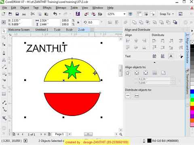
Task: Expand the undo history dropdown arrow
Action: pyautogui.click(x=60, y=14)
